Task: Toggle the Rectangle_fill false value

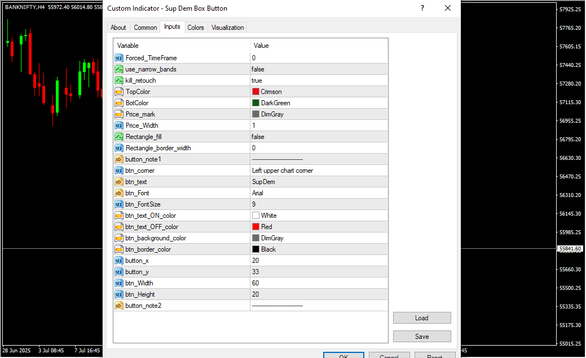Action: [319, 137]
